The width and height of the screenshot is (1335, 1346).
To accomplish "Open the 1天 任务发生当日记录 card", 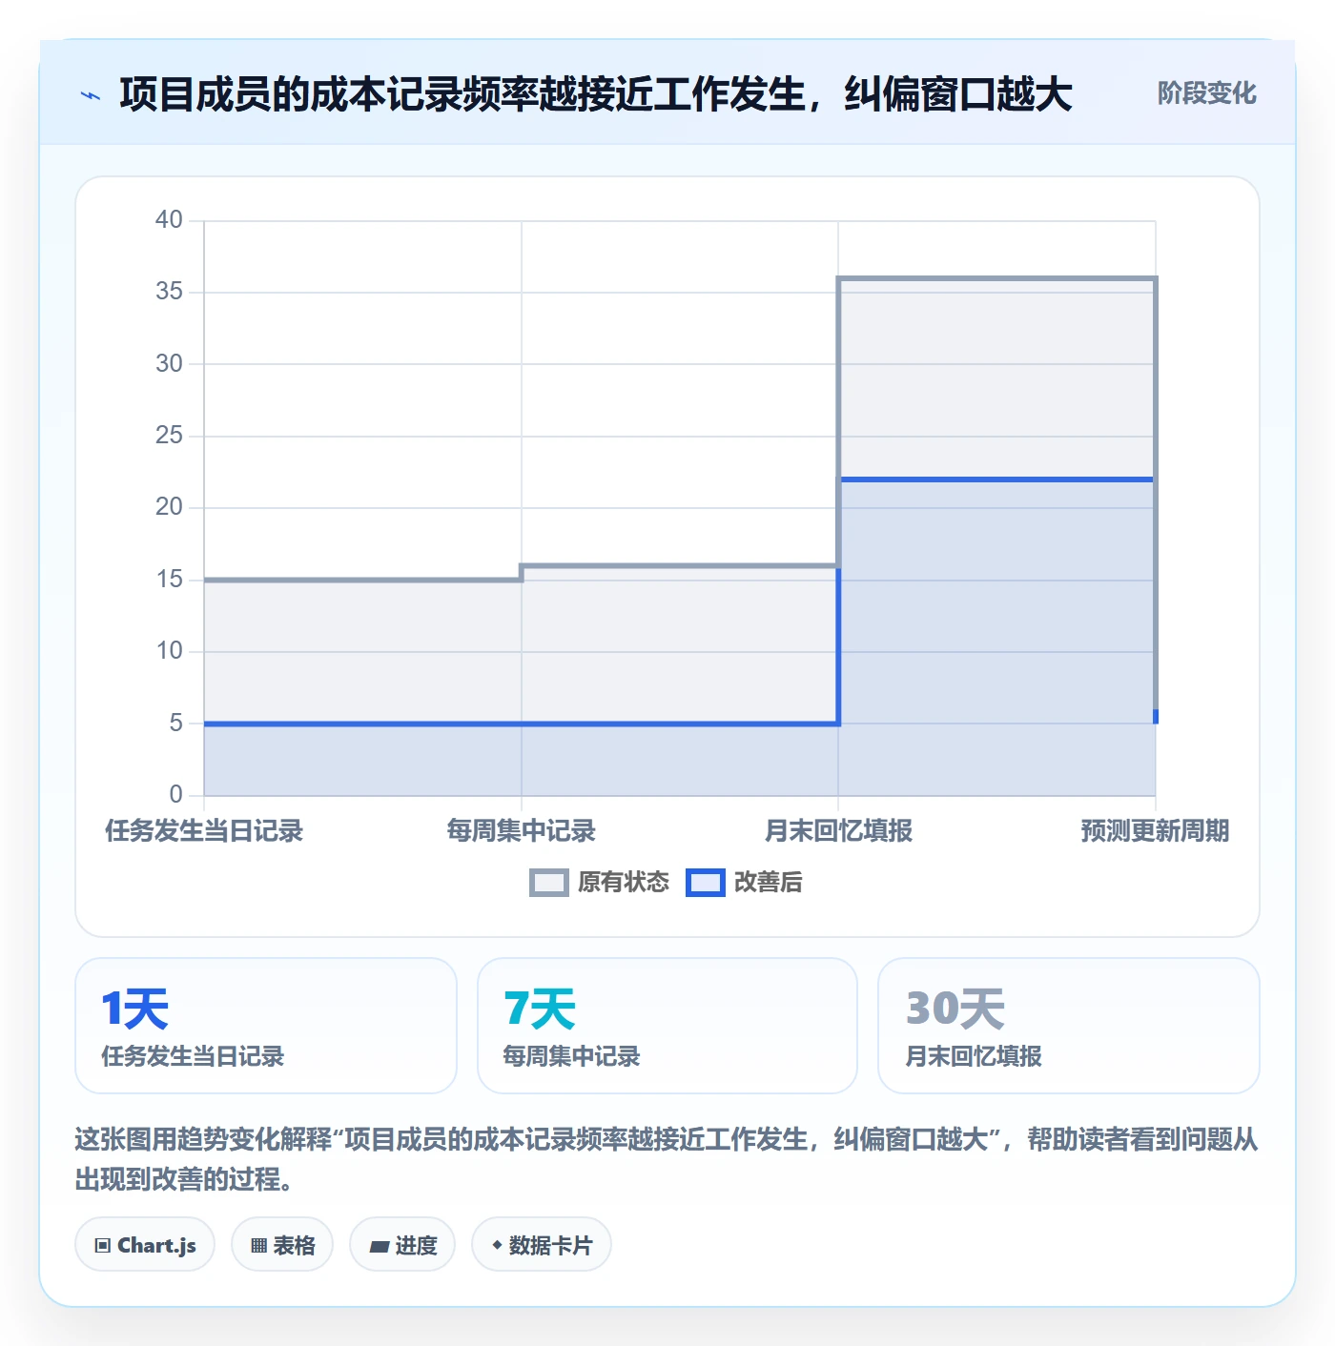I will click(266, 1026).
